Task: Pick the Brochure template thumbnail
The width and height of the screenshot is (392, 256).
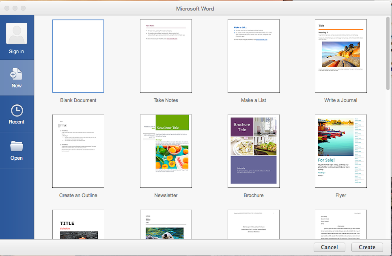Action: tap(253, 151)
